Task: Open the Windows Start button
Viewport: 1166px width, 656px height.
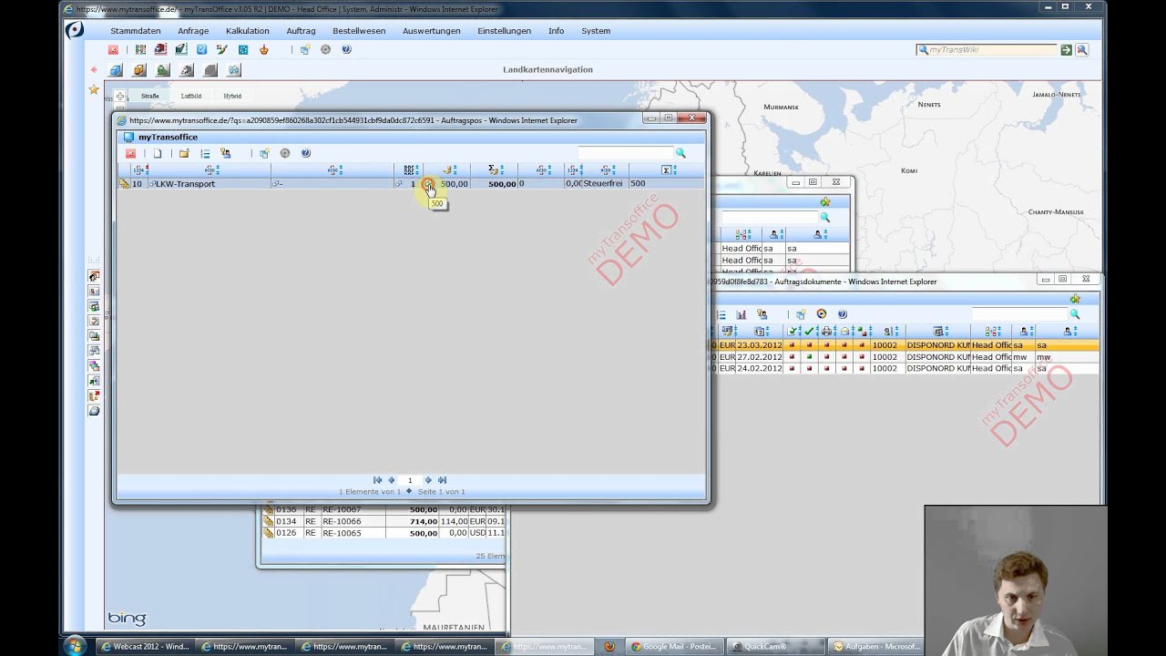Action: pos(75,646)
